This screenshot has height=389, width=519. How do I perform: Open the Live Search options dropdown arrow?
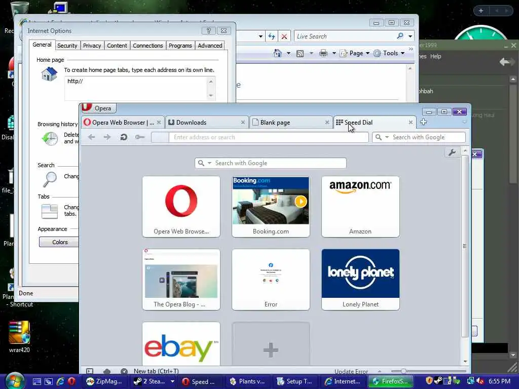click(410, 36)
